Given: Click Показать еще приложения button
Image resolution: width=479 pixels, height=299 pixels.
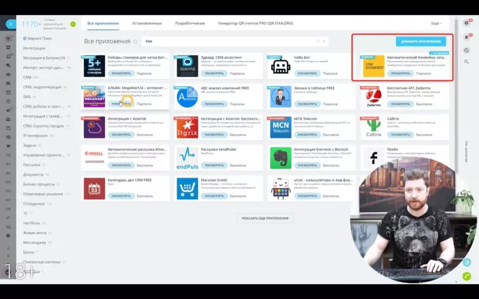Looking at the screenshot, I should [x=265, y=218].
